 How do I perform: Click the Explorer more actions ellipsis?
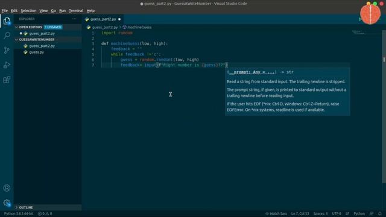[74, 19]
